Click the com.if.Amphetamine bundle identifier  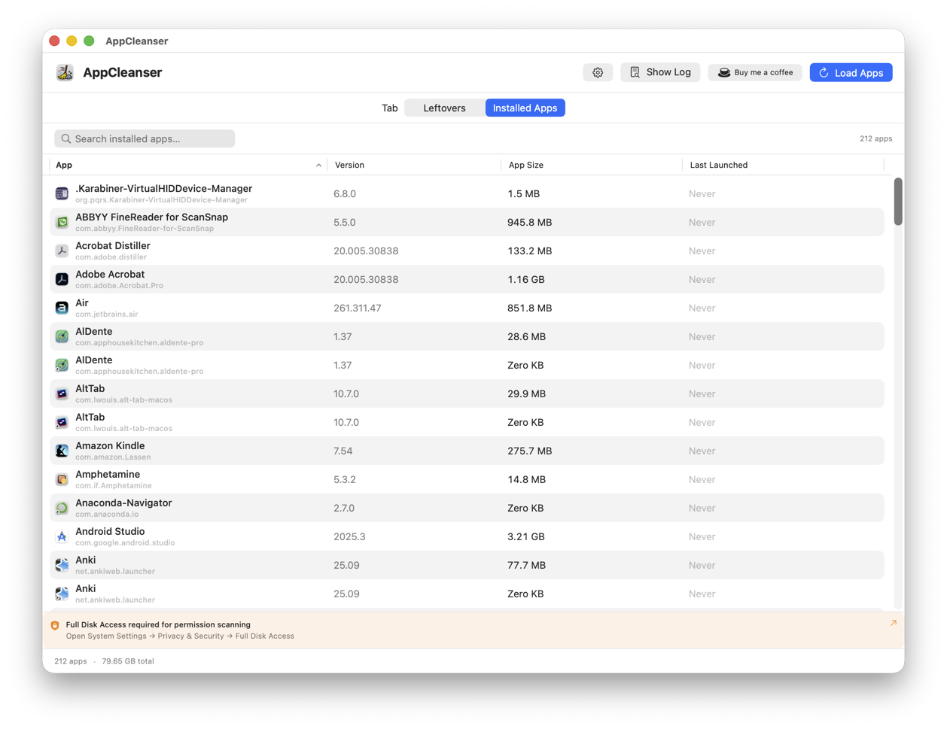(x=114, y=486)
